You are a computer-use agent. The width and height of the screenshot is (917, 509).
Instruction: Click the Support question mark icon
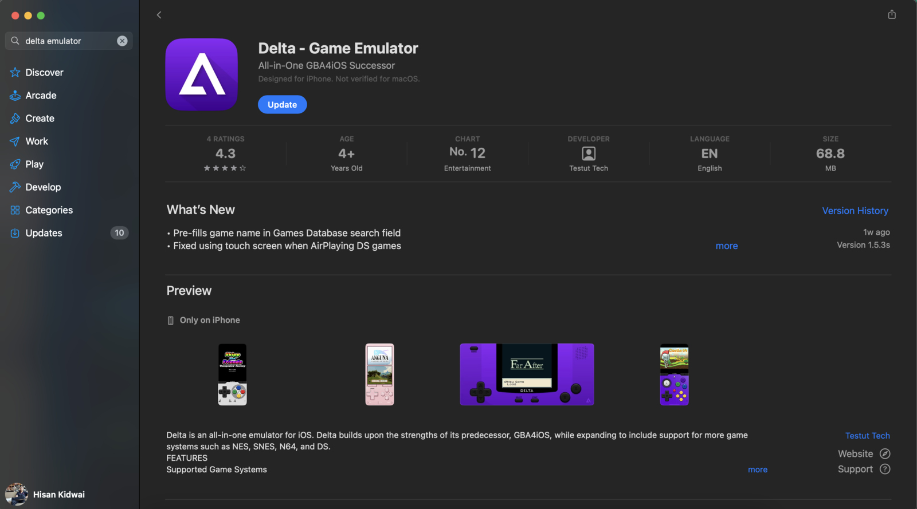885,469
